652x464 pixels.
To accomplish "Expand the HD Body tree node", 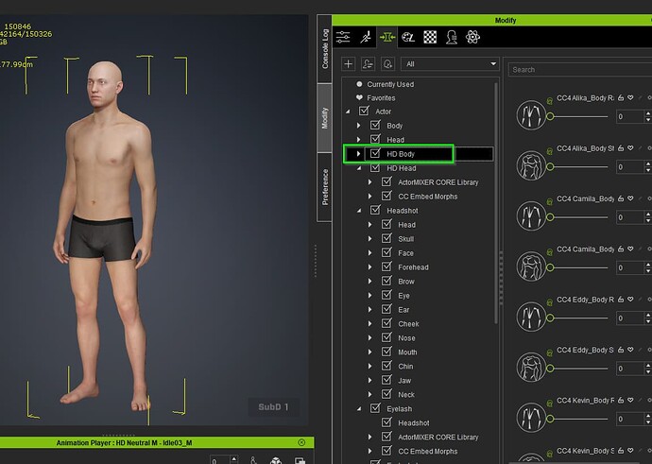I will [x=359, y=153].
